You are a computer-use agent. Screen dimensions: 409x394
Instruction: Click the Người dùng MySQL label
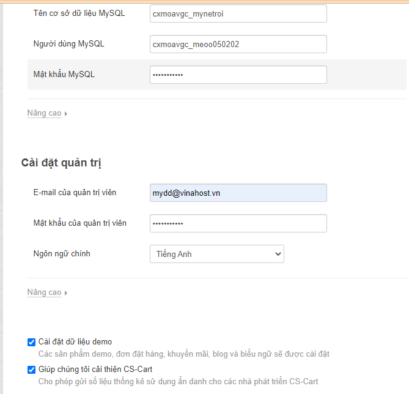pos(69,43)
